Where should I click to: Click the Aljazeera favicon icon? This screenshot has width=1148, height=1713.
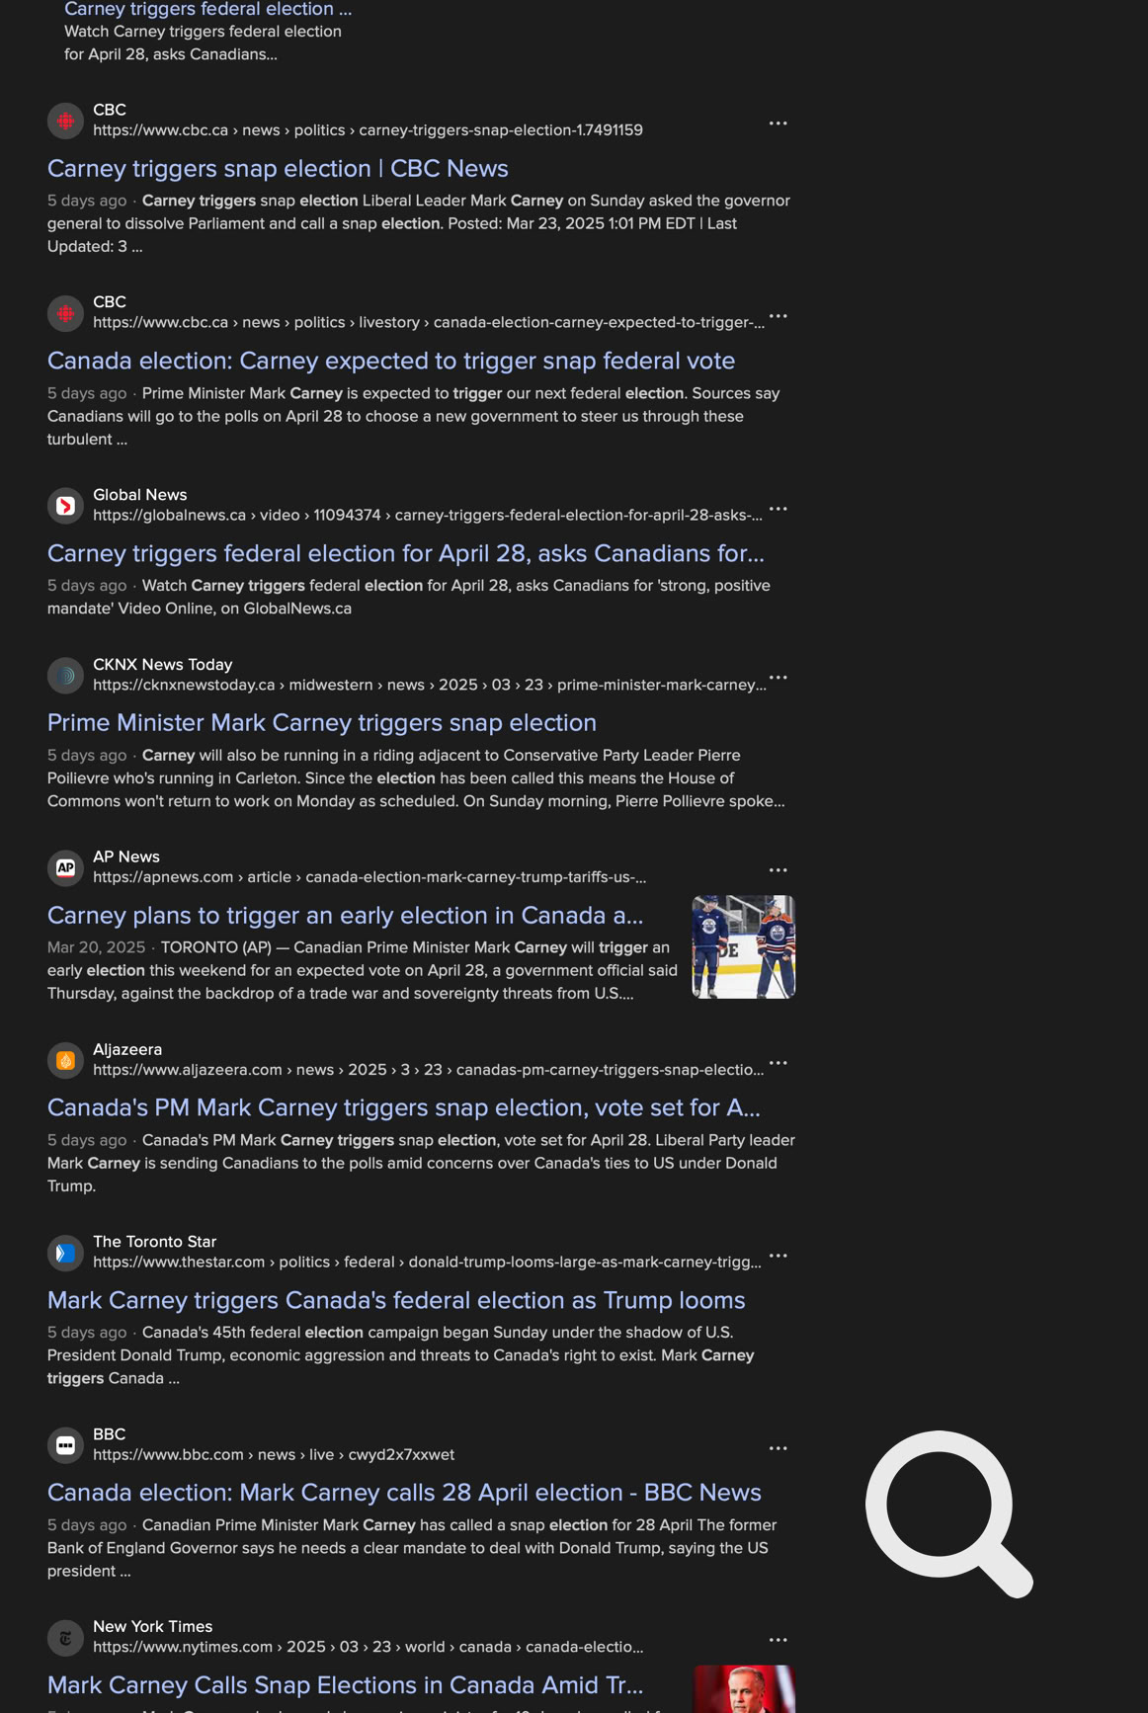(x=65, y=1060)
